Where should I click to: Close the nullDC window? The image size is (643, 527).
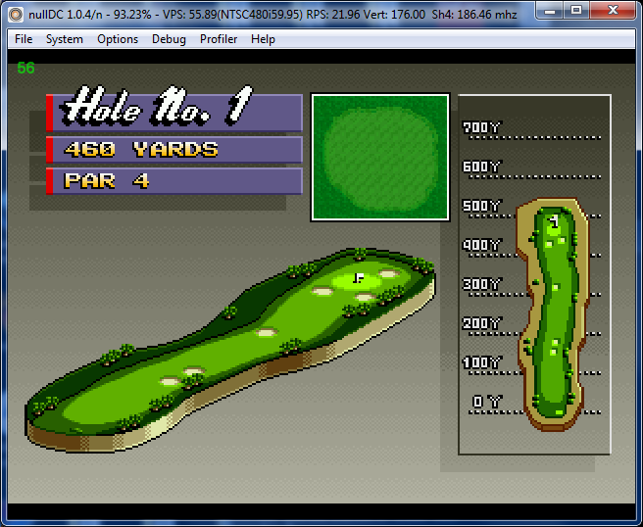pos(613,11)
